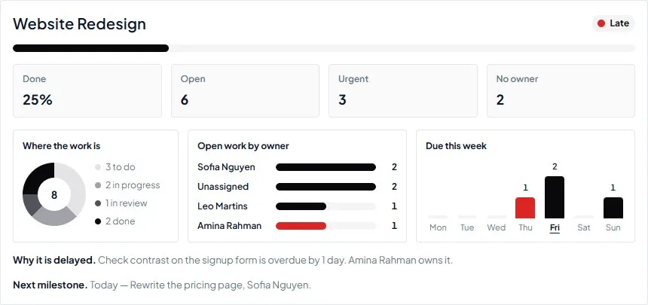
Task: Open the Open 6 stat card
Action: [245, 90]
